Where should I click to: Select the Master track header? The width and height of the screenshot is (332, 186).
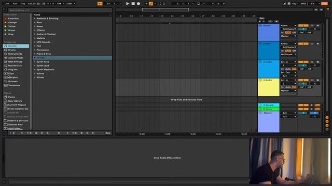(269, 122)
